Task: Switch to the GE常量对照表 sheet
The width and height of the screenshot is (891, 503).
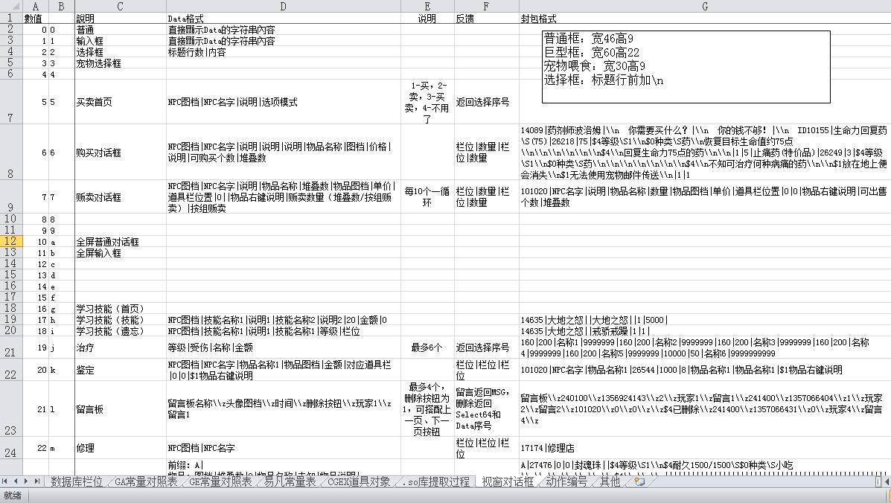Action: pos(220,481)
